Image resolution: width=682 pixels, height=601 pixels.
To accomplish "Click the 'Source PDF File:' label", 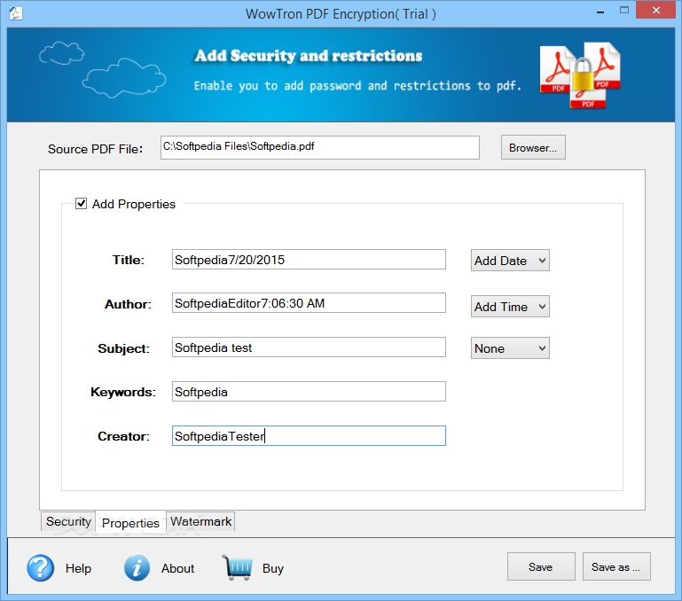I will point(95,149).
